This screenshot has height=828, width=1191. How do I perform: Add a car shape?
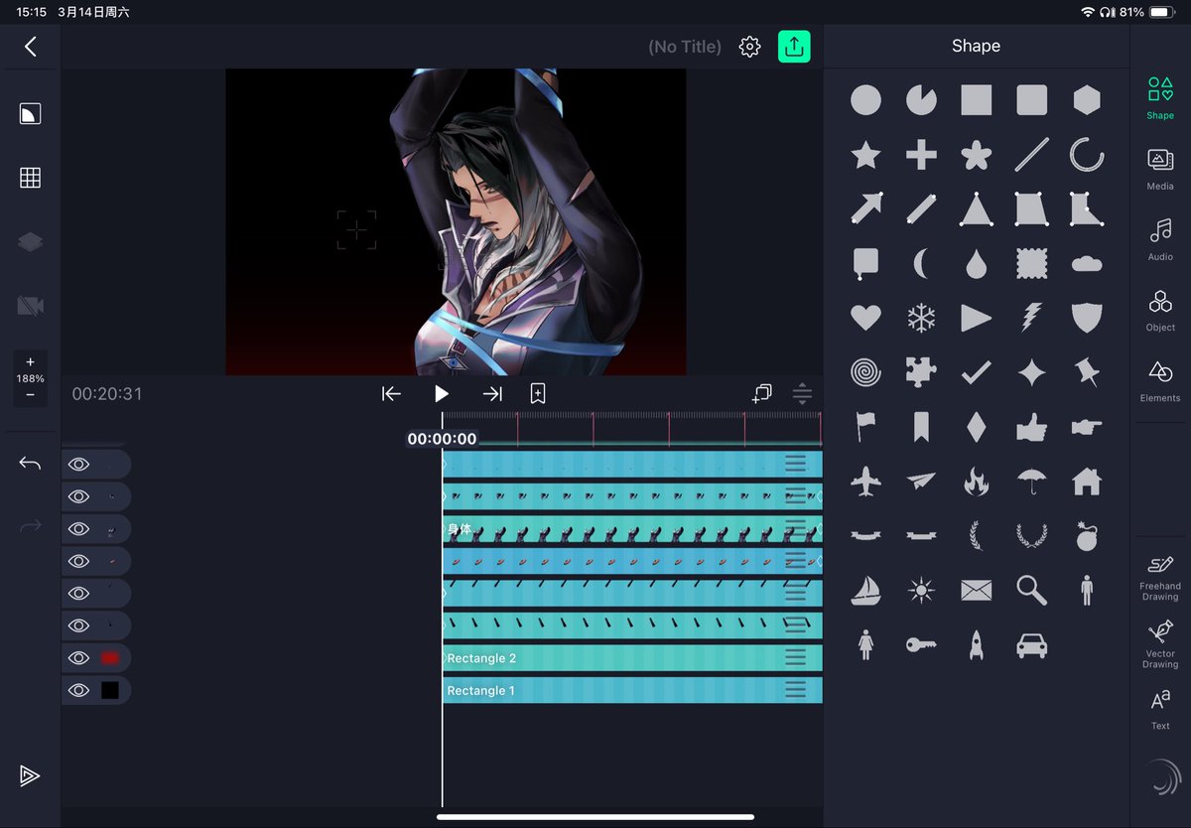1032,645
